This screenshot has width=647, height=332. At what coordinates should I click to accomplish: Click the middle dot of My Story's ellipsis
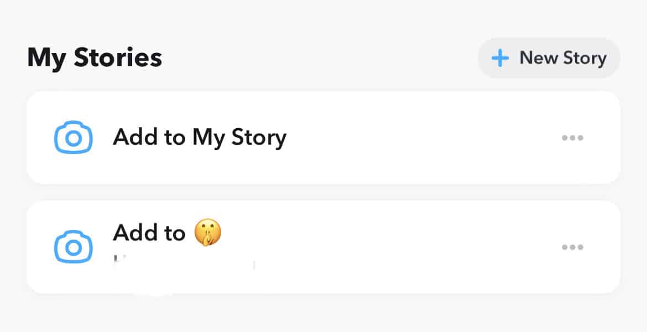point(572,138)
